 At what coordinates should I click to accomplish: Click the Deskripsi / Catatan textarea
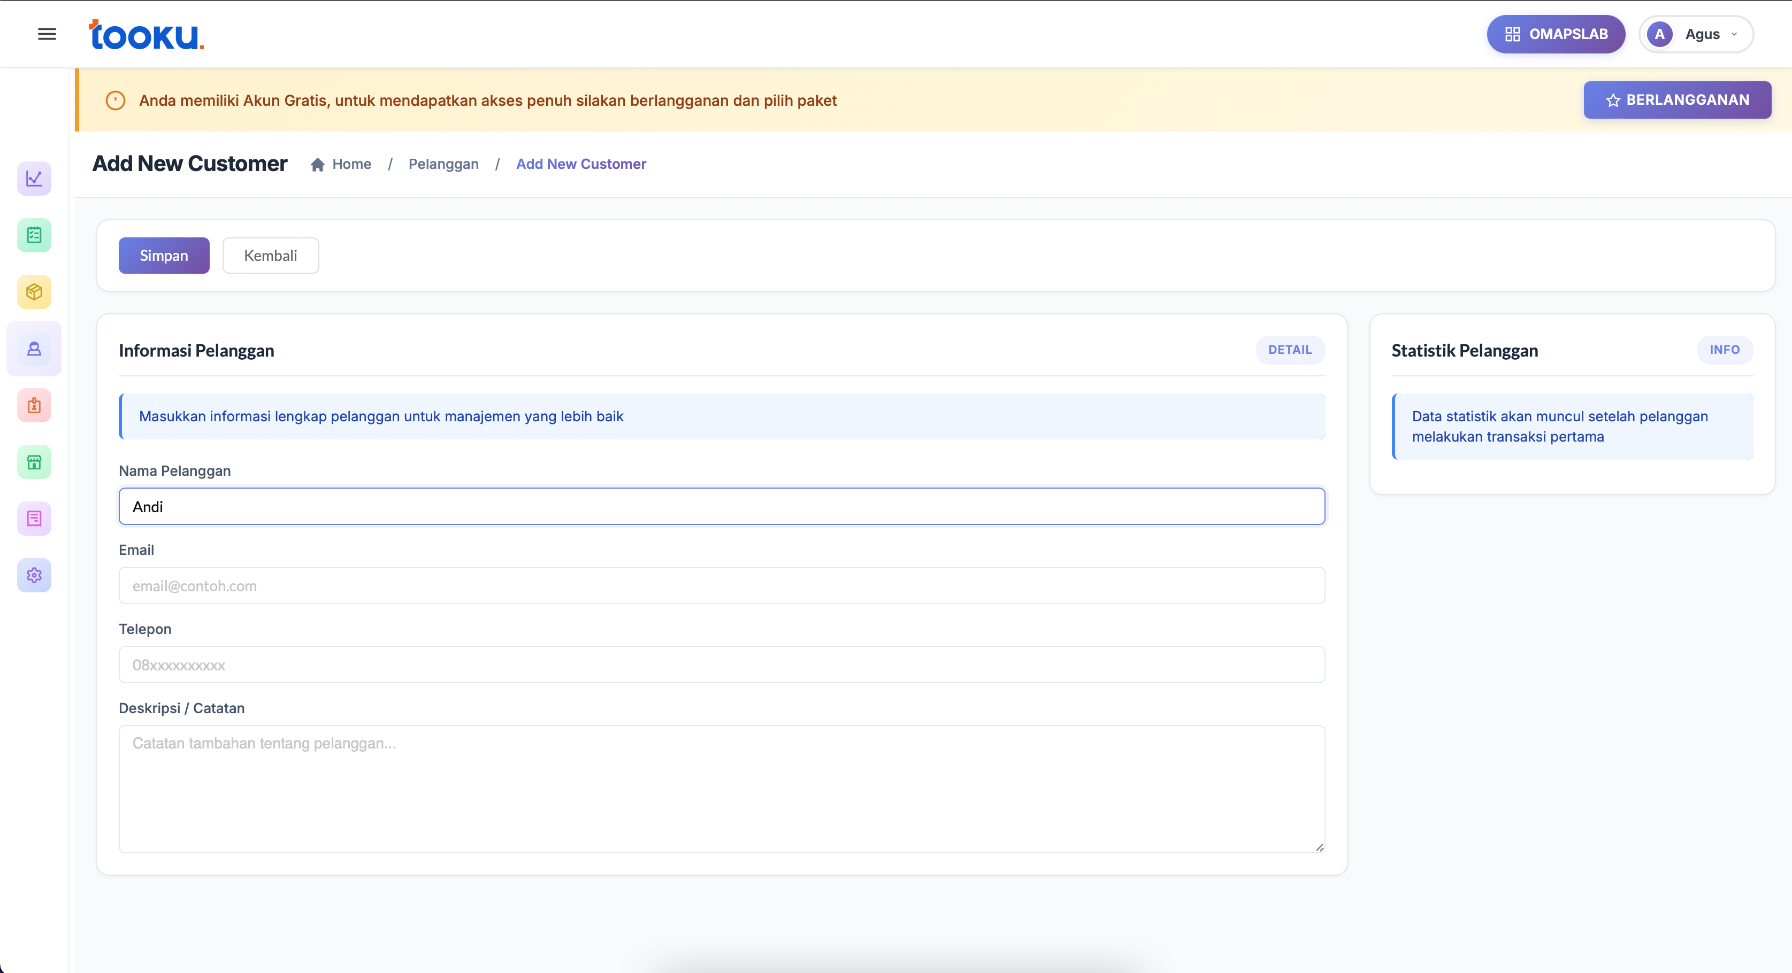(x=722, y=789)
